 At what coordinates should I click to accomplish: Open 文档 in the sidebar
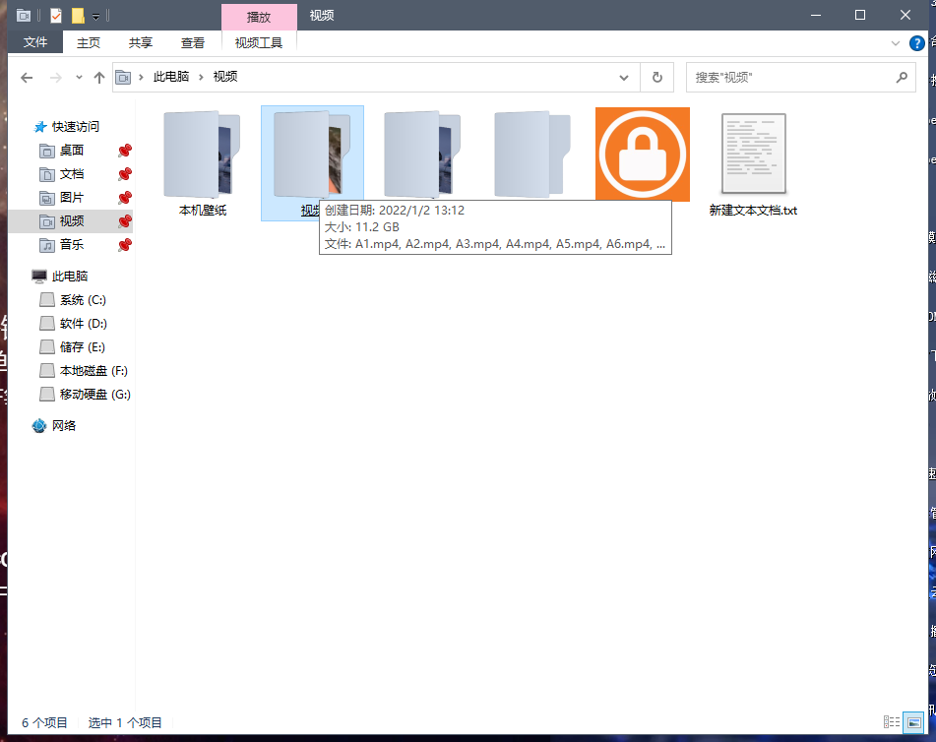coord(71,174)
